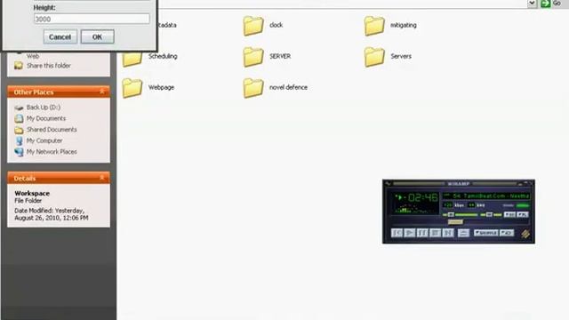
Task: Toggle the Winamp playlist window button
Action: click(x=523, y=214)
